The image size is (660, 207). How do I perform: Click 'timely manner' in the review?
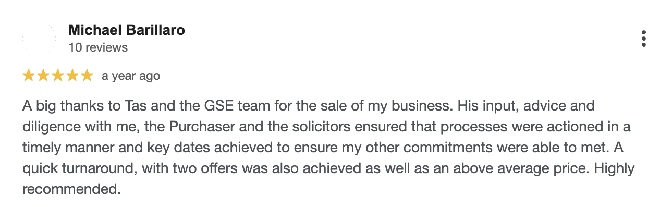point(63,147)
